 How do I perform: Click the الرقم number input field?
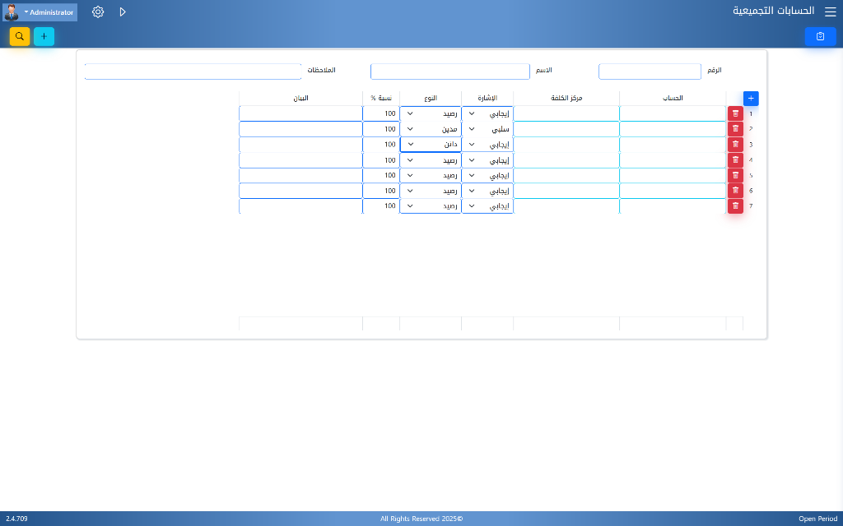point(648,72)
